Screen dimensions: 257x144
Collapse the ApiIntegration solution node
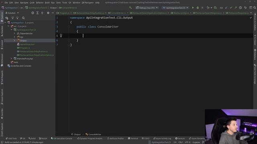pos(5,23)
